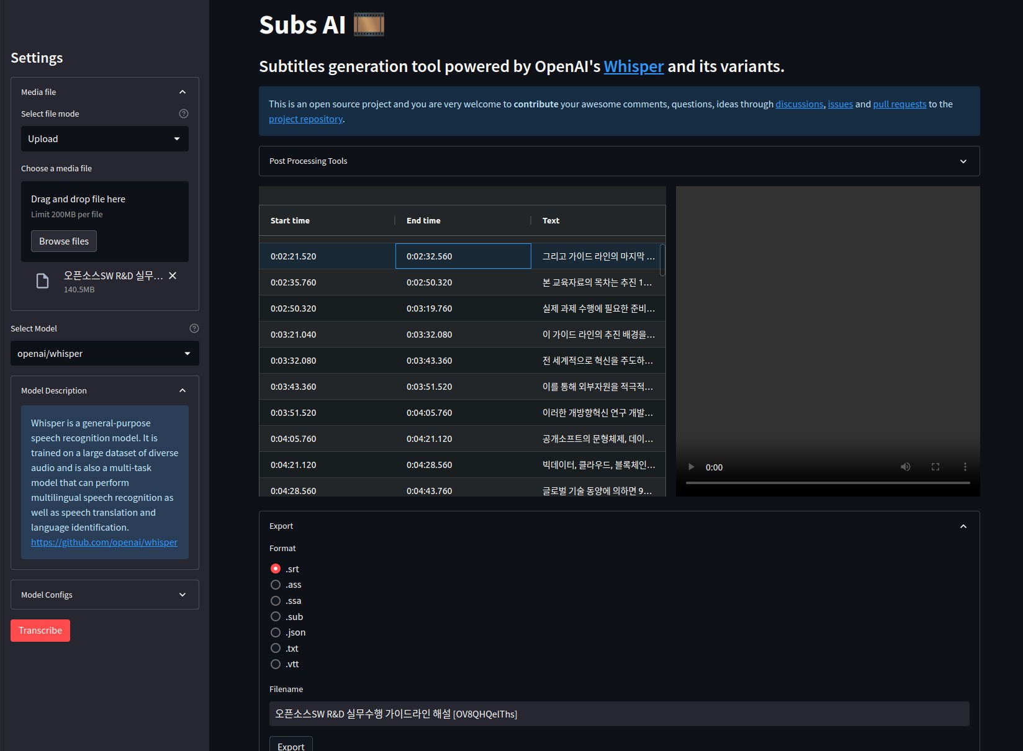Open the openai/whisper model dropdown

tap(104, 354)
